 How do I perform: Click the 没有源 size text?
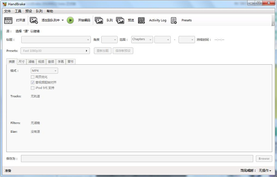coord(36,132)
